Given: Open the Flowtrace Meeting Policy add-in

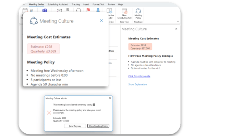Looking at the screenshot, I should click(138, 14).
